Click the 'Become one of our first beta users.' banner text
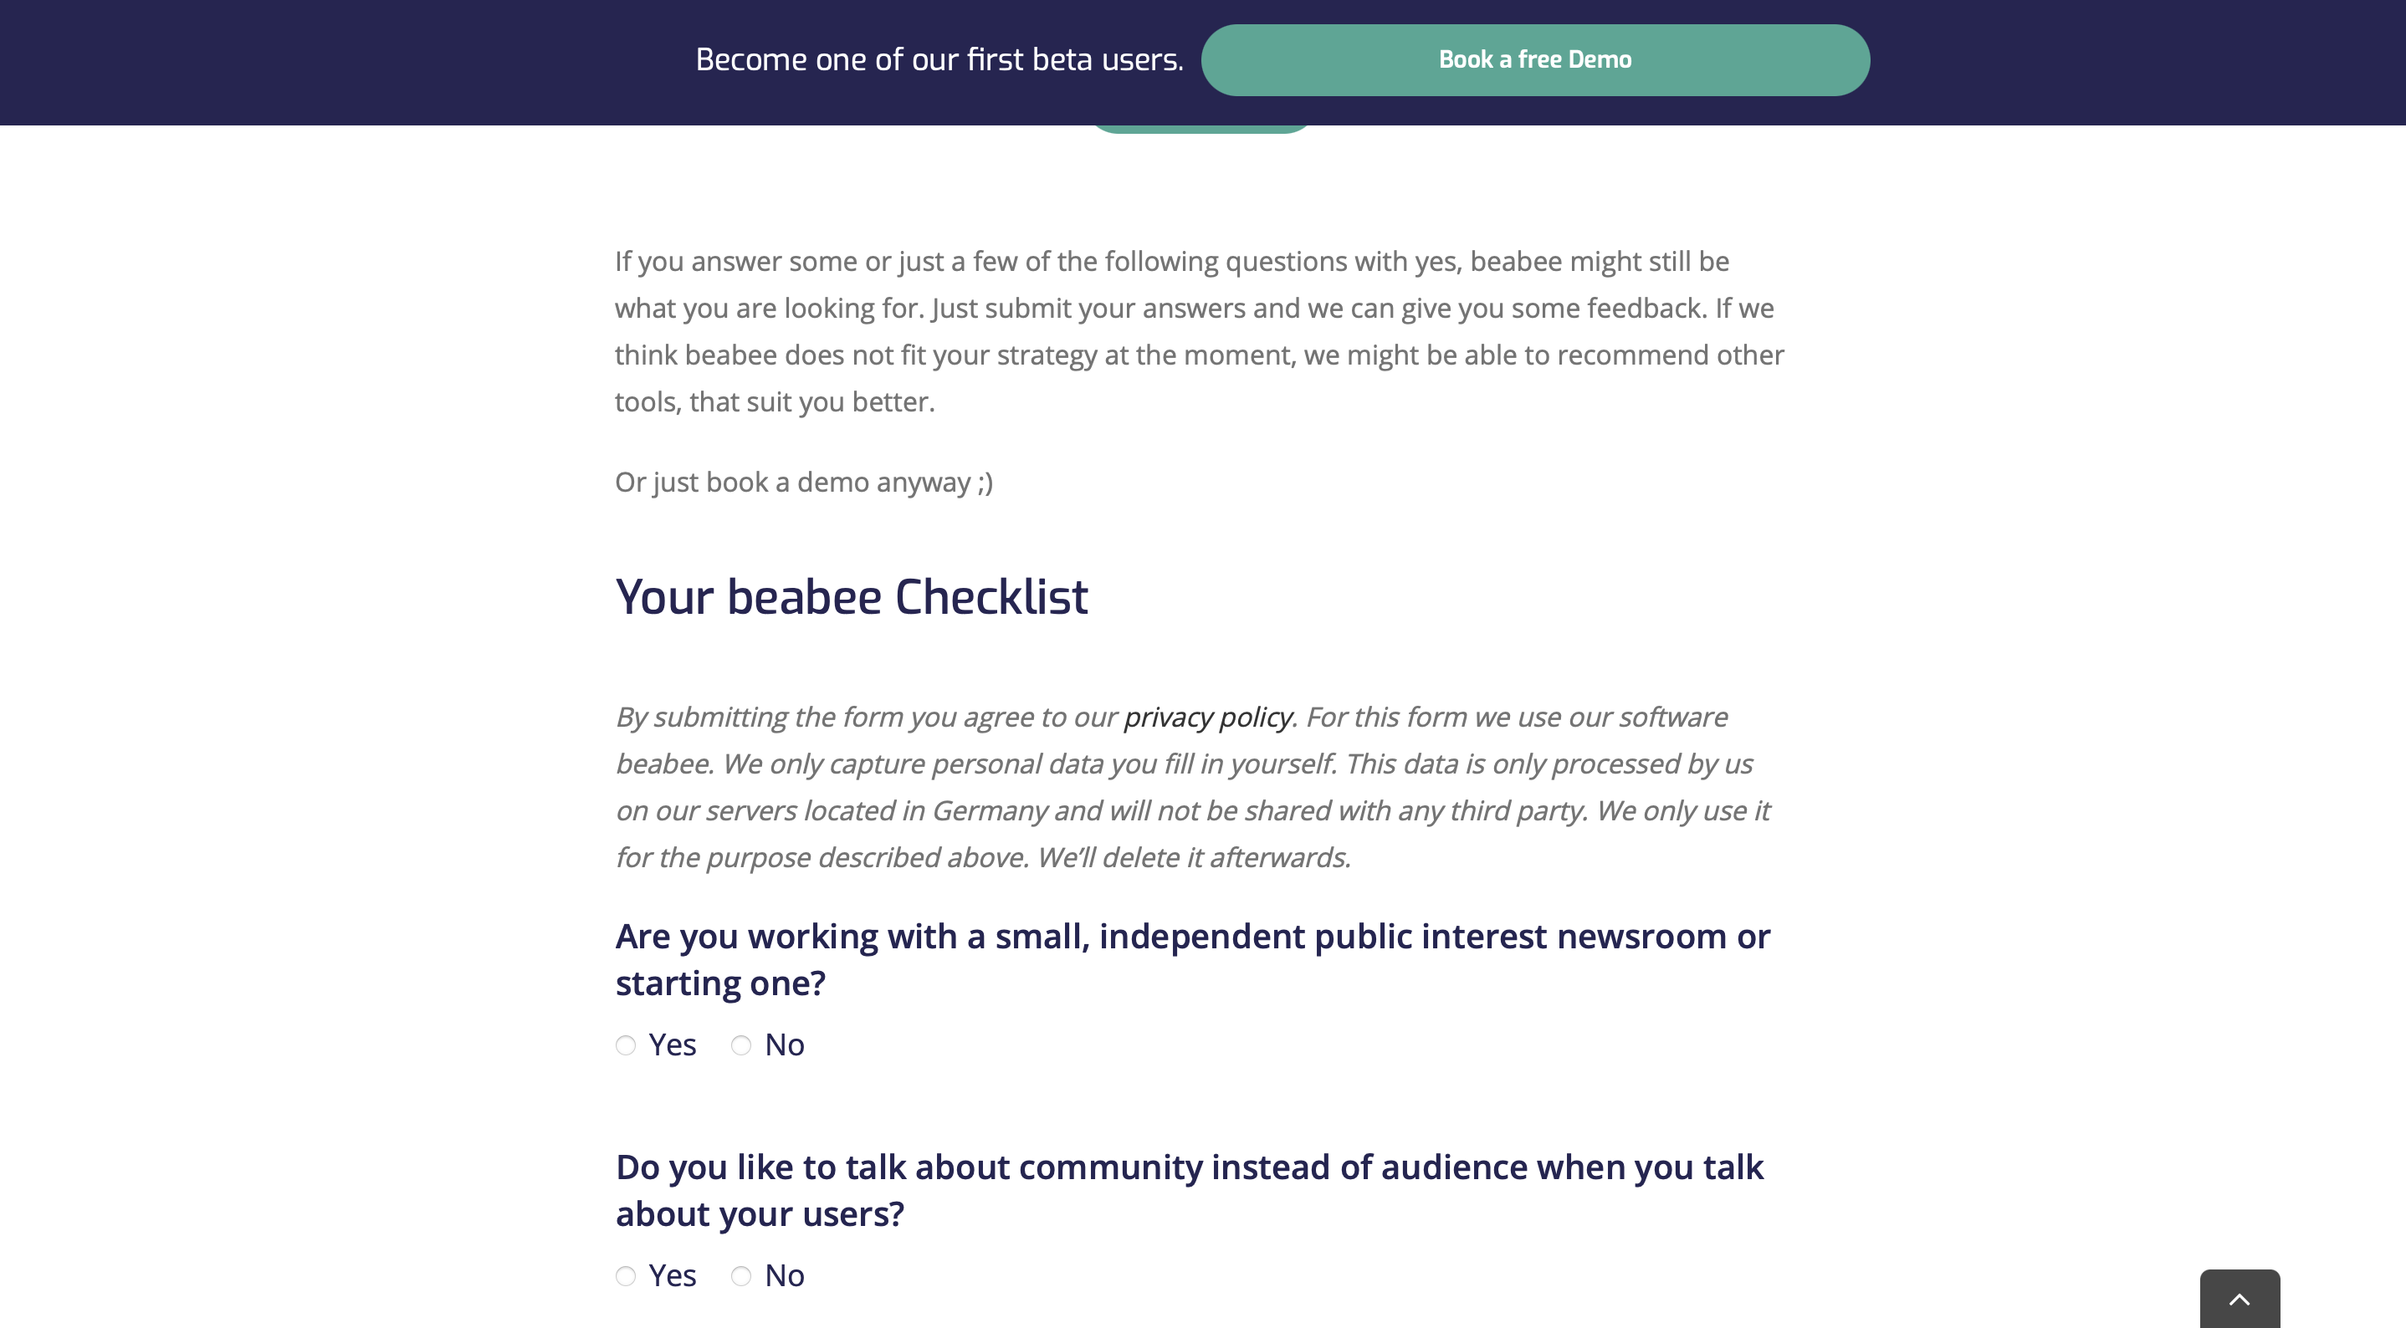 tap(939, 59)
